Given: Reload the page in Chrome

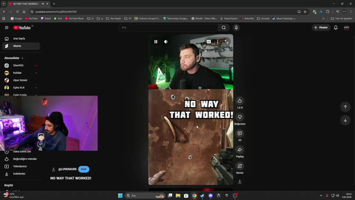Looking at the screenshot, I should [x=17, y=12].
